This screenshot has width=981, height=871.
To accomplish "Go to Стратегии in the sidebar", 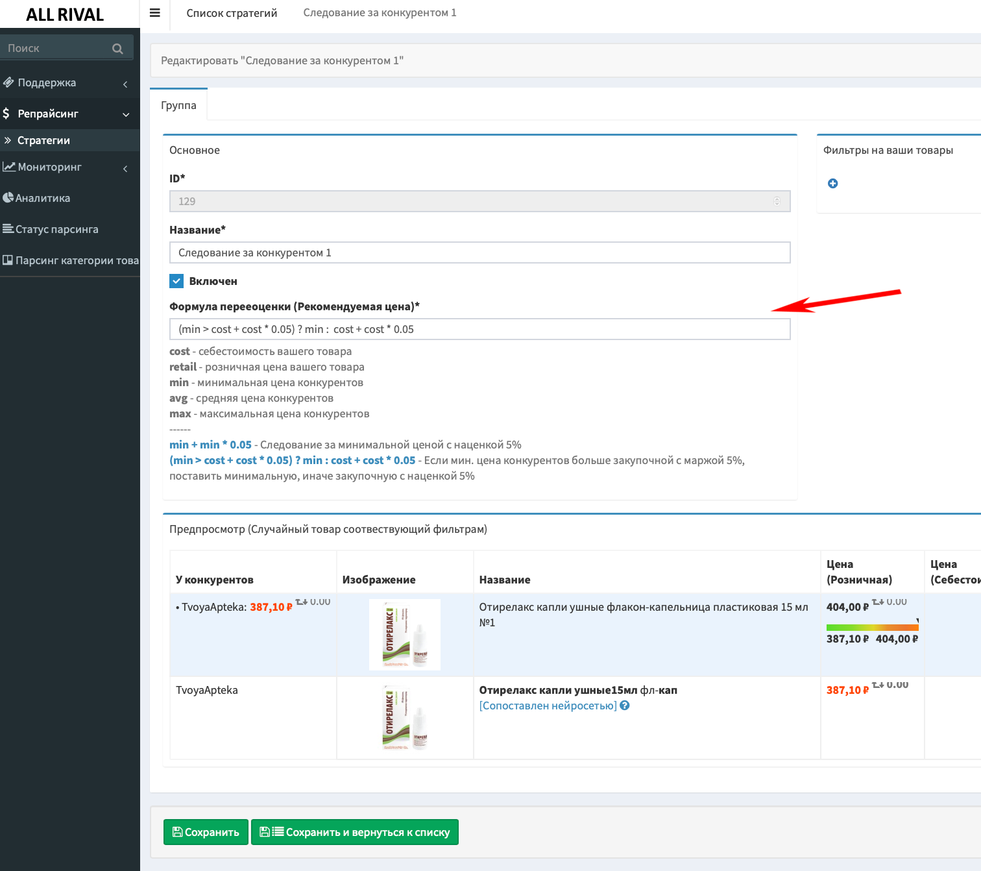I will coord(43,140).
